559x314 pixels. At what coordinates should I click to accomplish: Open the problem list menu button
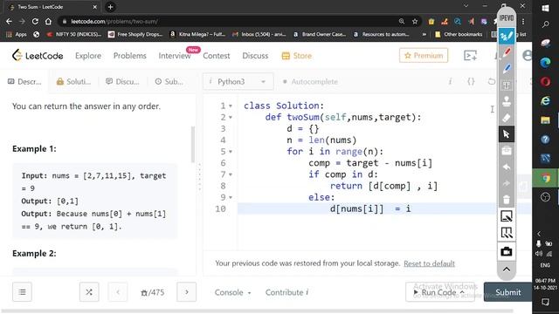tap(22, 292)
